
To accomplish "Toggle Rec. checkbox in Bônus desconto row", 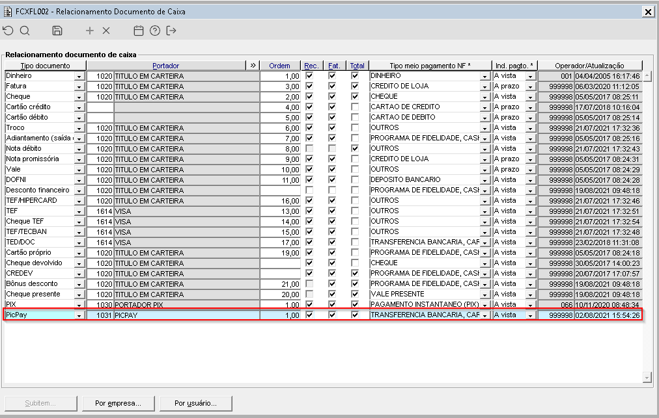I will [x=309, y=283].
